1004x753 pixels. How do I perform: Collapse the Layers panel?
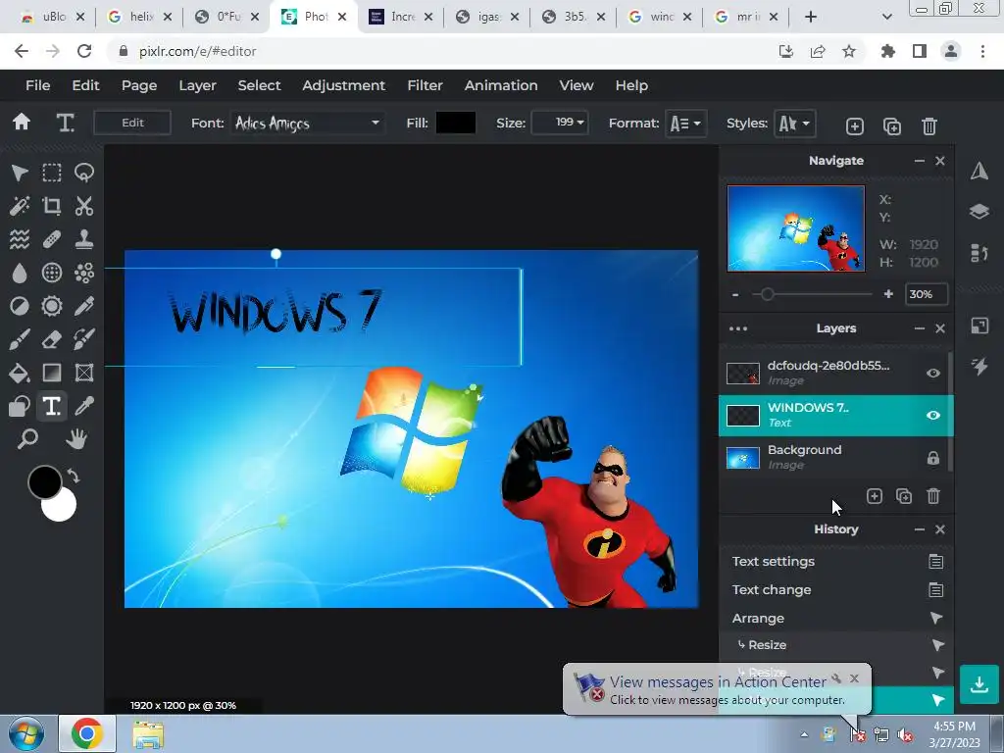(920, 328)
